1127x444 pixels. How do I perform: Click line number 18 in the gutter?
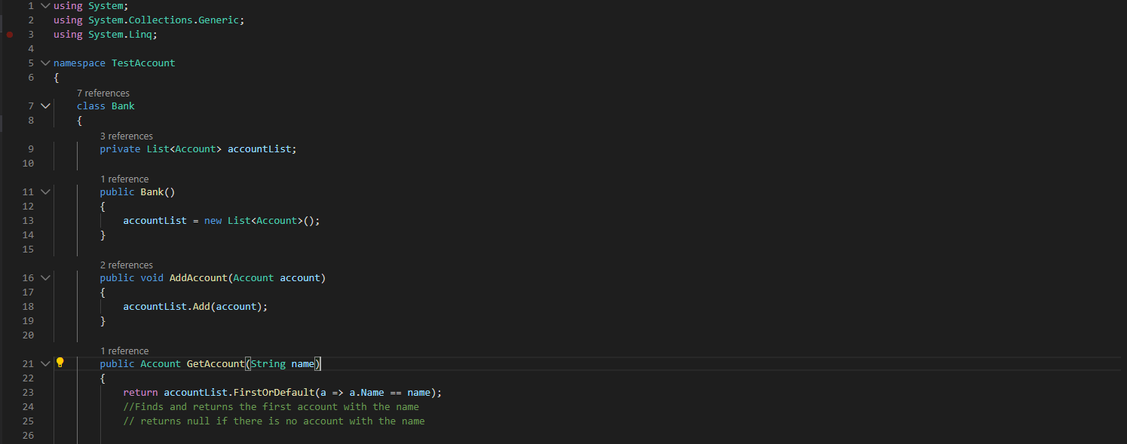click(x=29, y=307)
